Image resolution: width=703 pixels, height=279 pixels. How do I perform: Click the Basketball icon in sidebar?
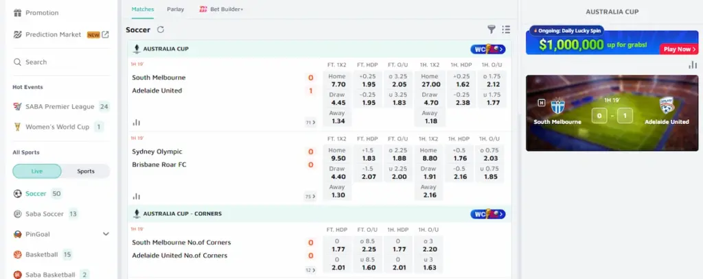coord(17,254)
